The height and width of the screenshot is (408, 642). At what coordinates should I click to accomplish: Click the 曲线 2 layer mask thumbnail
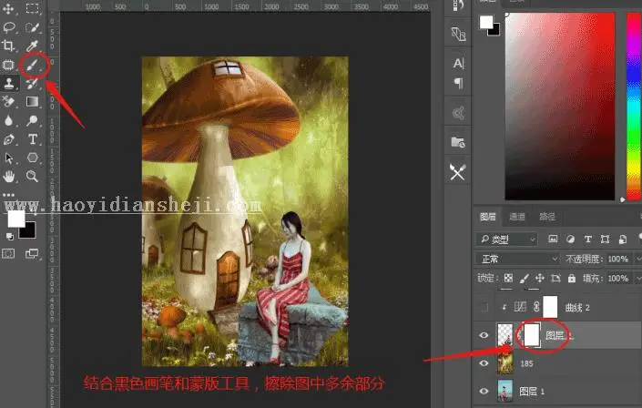[550, 307]
